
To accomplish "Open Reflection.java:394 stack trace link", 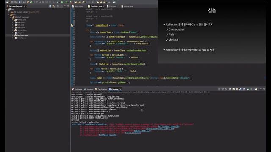I will (169, 127).
